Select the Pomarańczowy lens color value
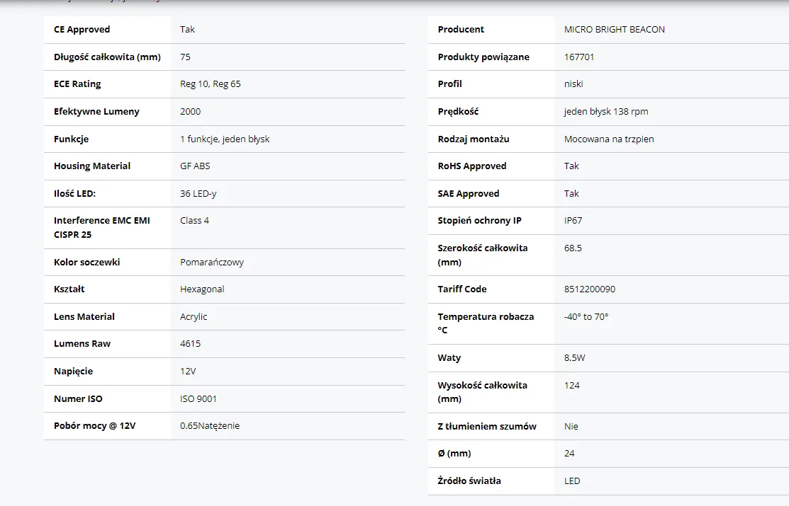The height and width of the screenshot is (506, 789). (x=211, y=262)
